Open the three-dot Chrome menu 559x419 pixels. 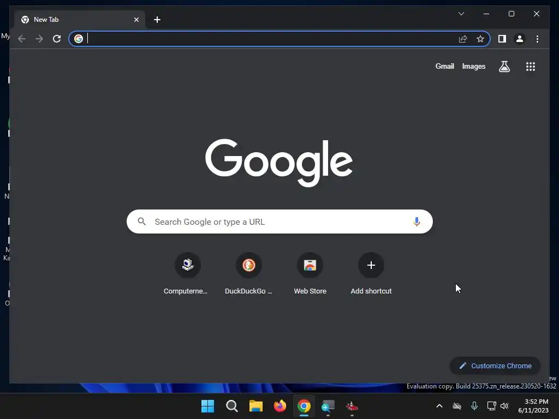tap(537, 39)
